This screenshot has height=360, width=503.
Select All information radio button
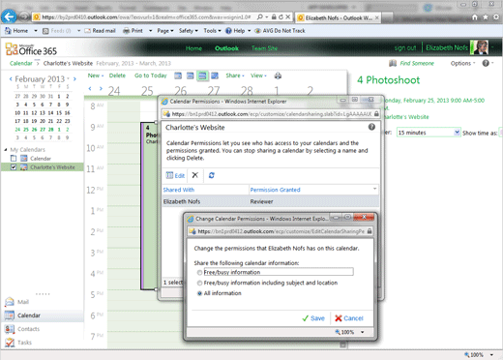click(199, 293)
